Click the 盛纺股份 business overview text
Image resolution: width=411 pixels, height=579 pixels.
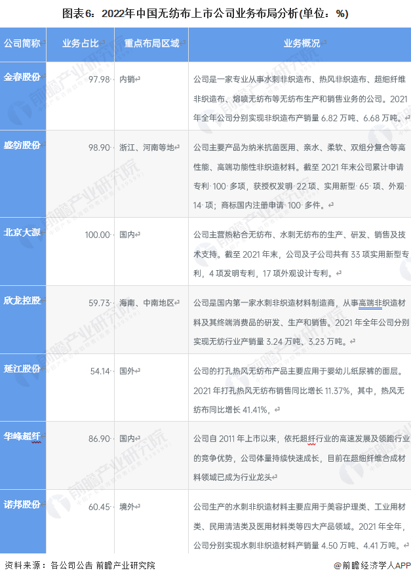pos(299,176)
